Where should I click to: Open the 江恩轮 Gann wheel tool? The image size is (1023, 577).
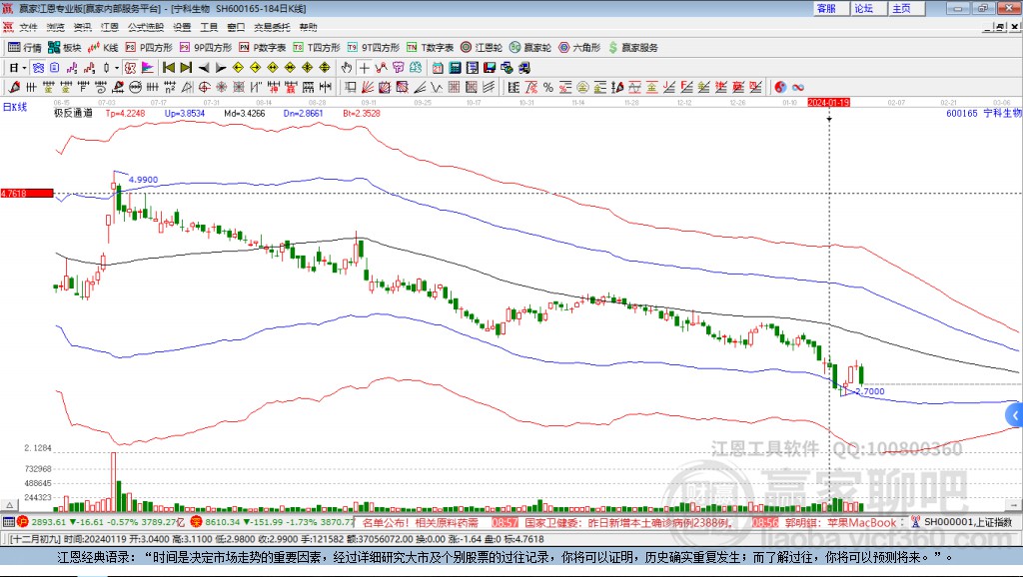483,47
